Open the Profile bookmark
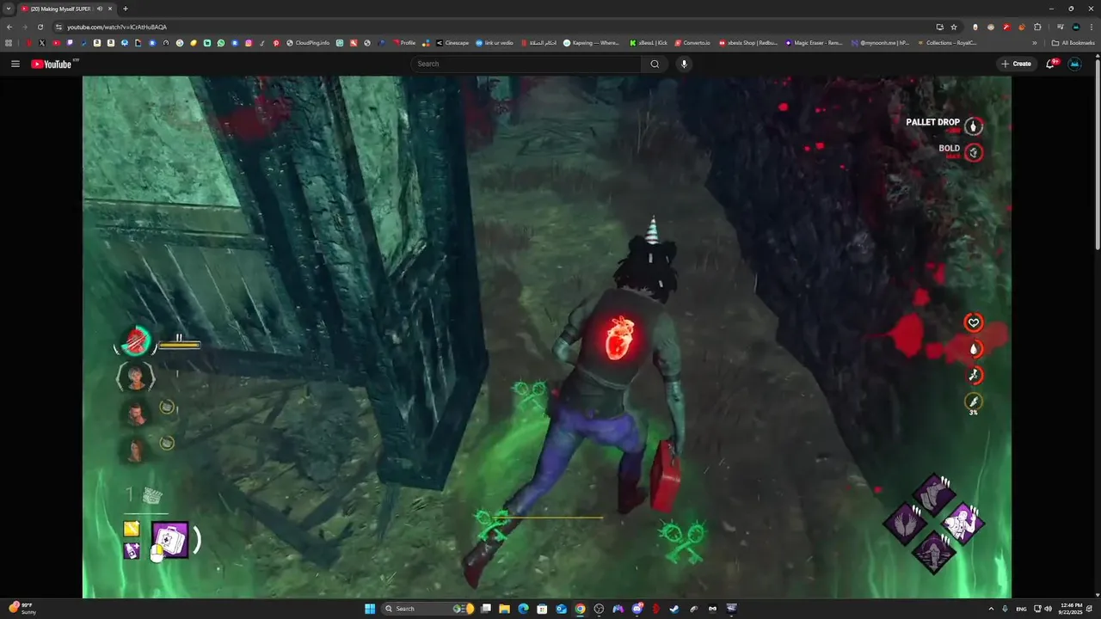The height and width of the screenshot is (619, 1101). [405, 43]
